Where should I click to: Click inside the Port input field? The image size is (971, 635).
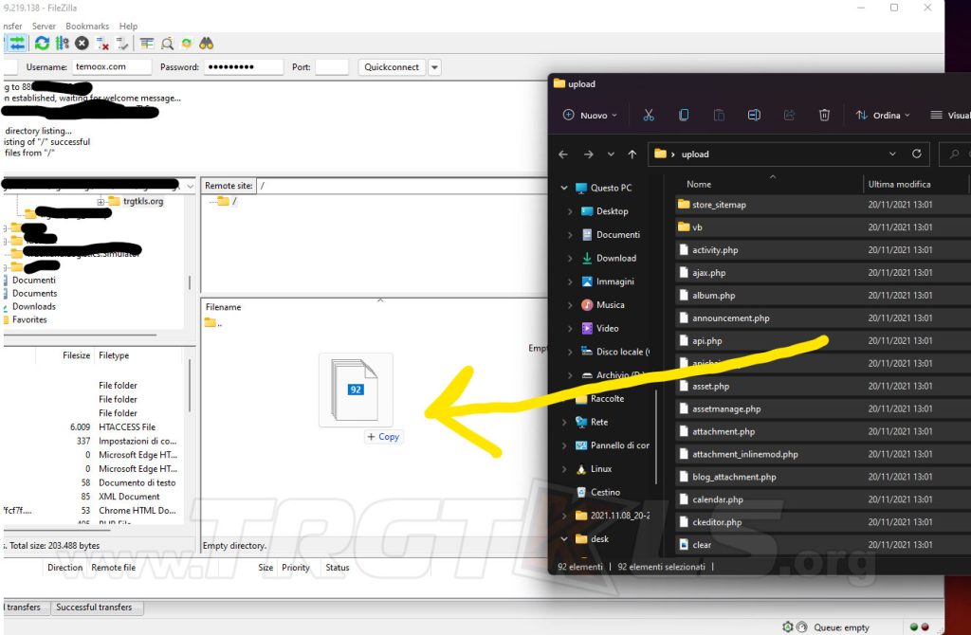[x=332, y=66]
